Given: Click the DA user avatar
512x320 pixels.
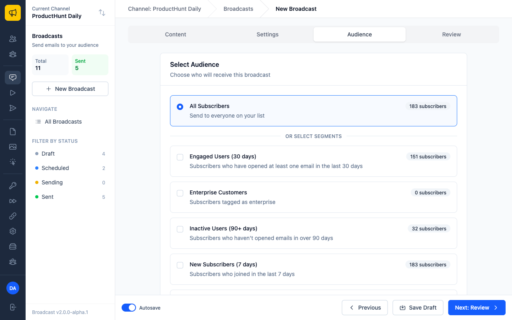Looking at the screenshot, I should click(x=13, y=288).
